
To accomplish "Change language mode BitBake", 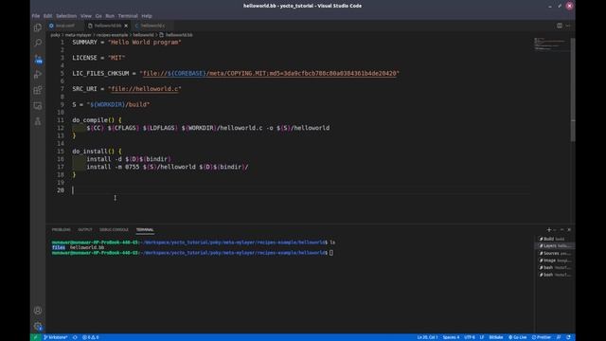I will click(496, 337).
